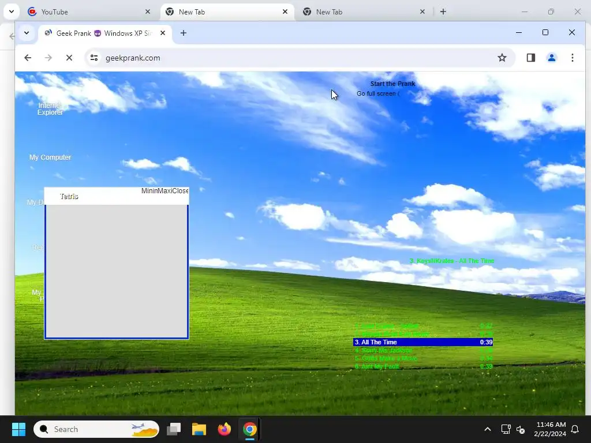Select playlist track '5. Gotta Make a Move'

click(423, 358)
